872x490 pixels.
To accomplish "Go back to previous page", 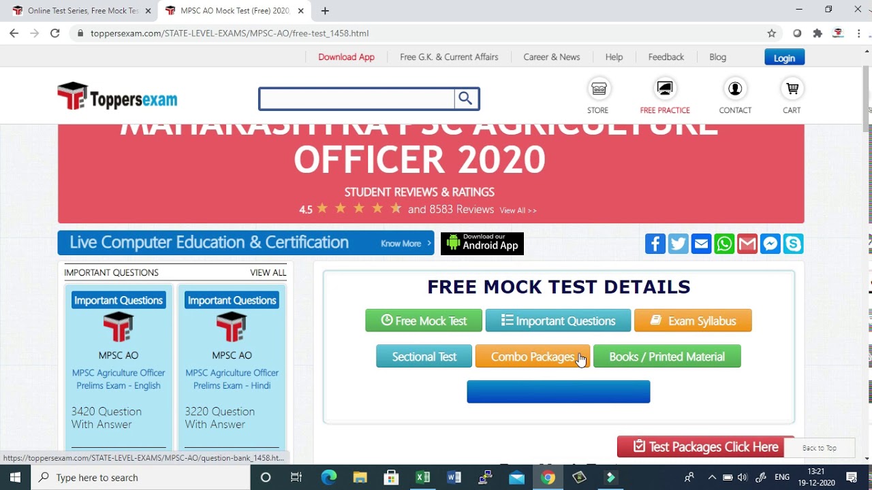I will (x=14, y=33).
